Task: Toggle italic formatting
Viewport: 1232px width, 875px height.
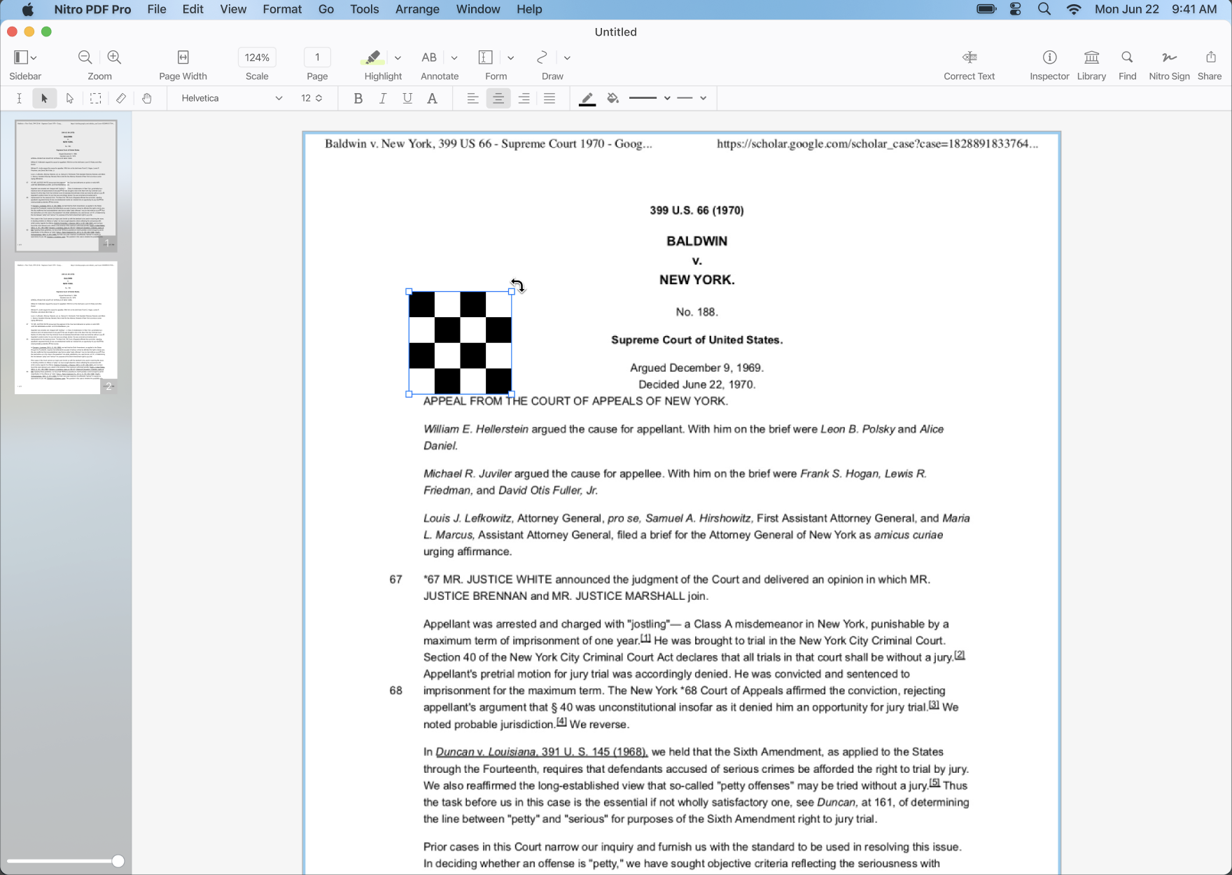Action: pyautogui.click(x=382, y=98)
